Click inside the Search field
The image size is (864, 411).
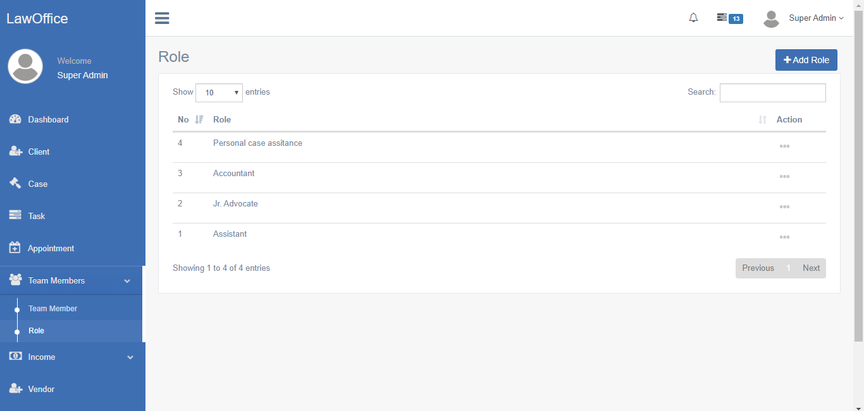point(772,92)
